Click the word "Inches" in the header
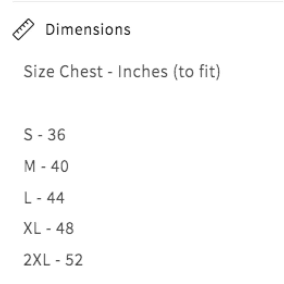 [143, 72]
